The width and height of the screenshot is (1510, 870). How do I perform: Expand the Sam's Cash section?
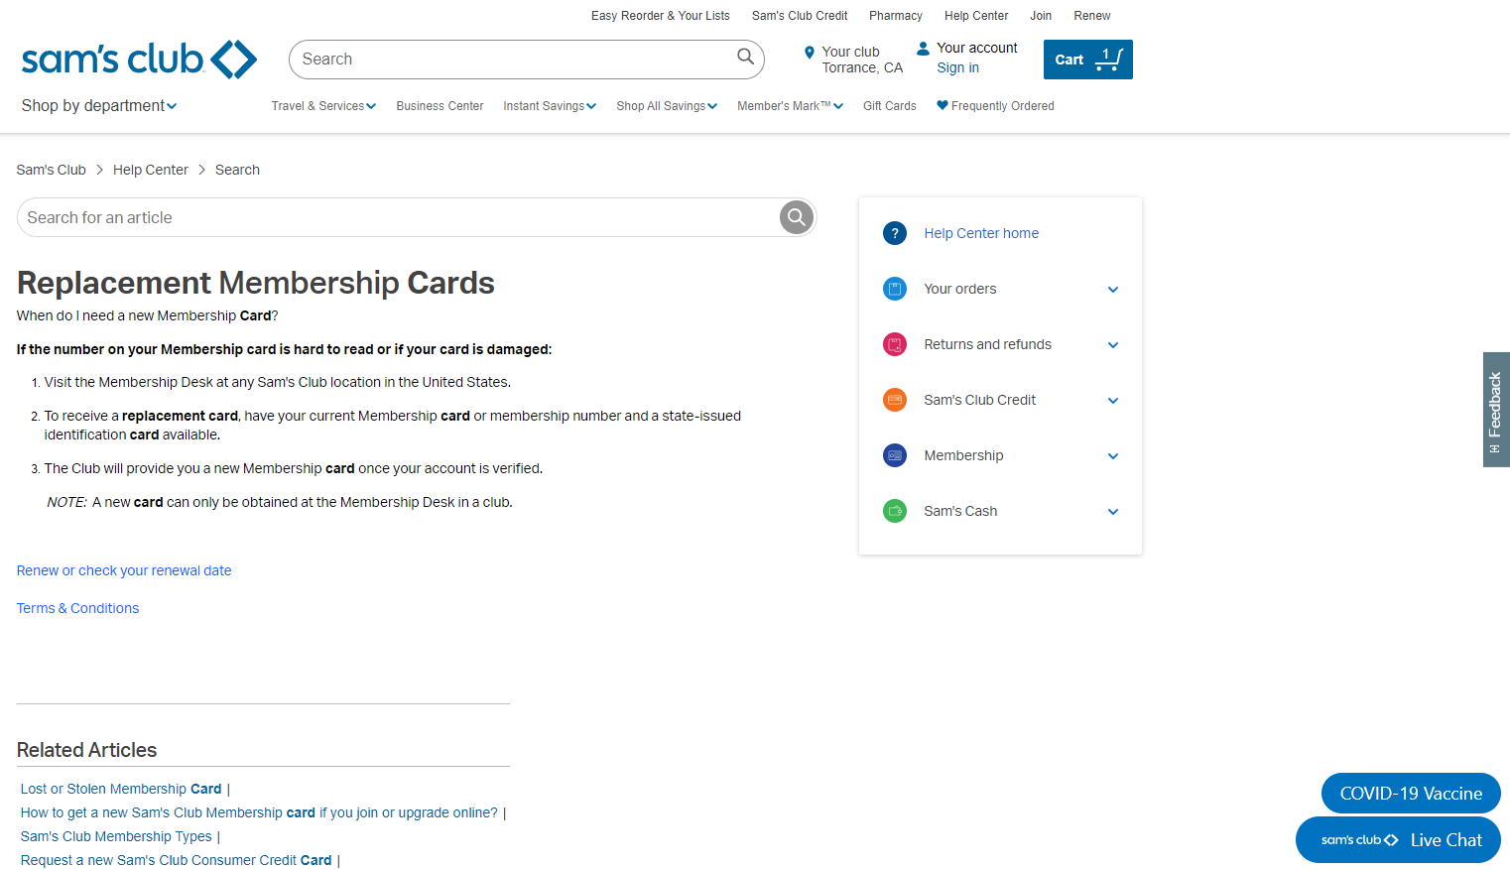coord(1112,512)
